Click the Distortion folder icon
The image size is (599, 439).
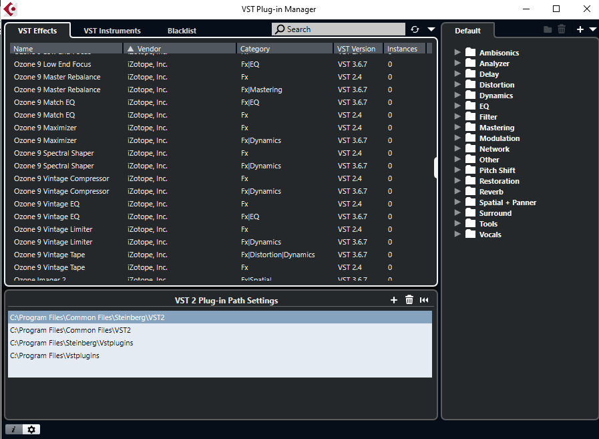tap(470, 84)
